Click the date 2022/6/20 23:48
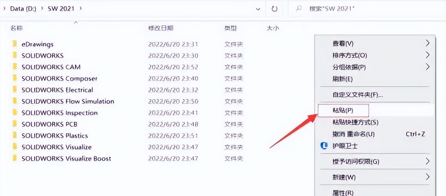Viewport: 446px width, 196px height. [x=173, y=124]
